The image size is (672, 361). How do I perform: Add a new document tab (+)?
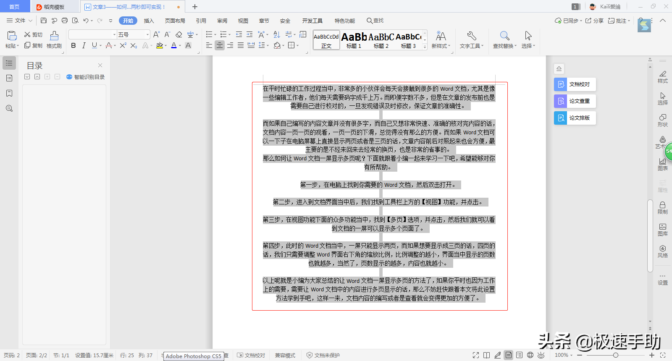pyautogui.click(x=195, y=7)
